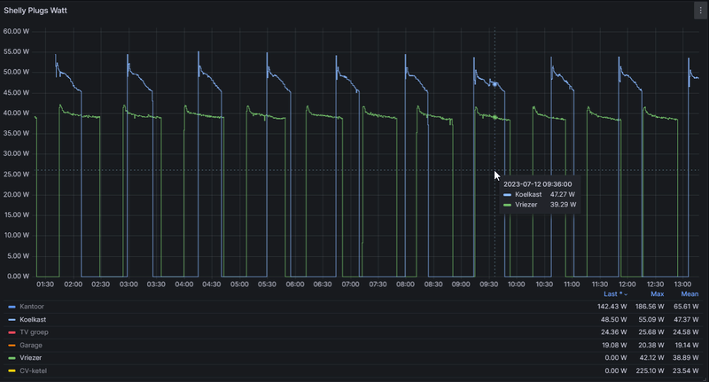Click the 48.50 W Koelkast last value
Screen dimensions: 709x382
[613, 320]
